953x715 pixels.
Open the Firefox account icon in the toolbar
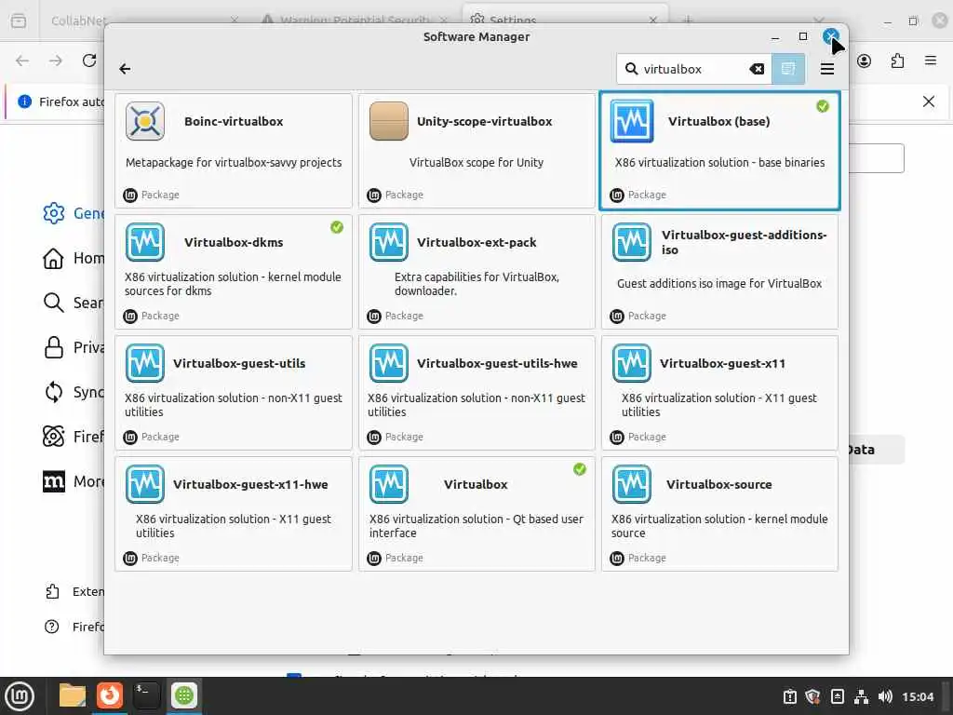[864, 61]
